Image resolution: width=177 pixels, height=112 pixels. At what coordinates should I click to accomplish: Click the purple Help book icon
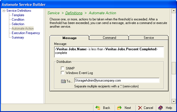(x=160, y=108)
